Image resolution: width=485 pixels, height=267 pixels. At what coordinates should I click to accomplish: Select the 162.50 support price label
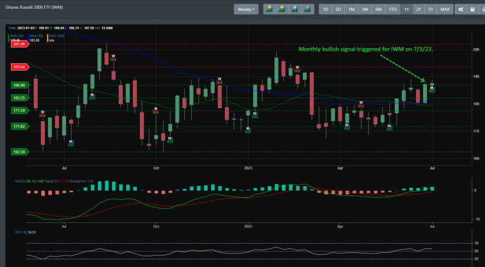pos(20,152)
